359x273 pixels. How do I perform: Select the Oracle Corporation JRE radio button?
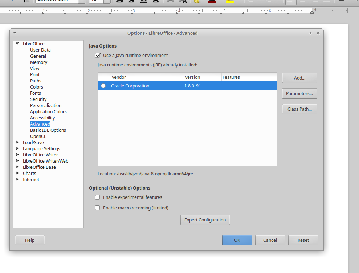pos(103,86)
